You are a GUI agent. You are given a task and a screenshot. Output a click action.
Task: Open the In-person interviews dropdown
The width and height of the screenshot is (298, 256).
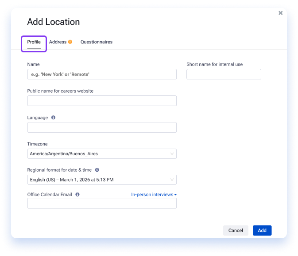(154, 194)
